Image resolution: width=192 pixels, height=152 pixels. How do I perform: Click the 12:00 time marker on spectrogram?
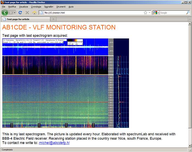[x=39, y=125]
